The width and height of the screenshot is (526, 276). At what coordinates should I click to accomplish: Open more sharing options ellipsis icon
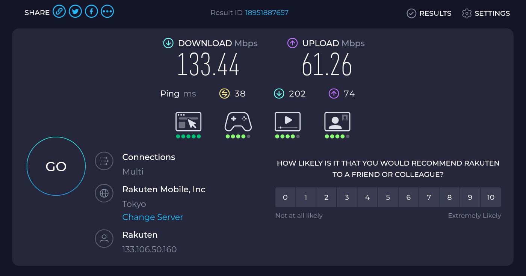(x=107, y=12)
